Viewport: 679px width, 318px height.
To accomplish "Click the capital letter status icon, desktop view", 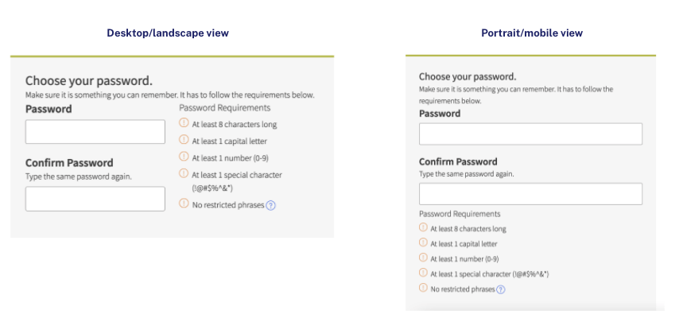I will pos(184,140).
